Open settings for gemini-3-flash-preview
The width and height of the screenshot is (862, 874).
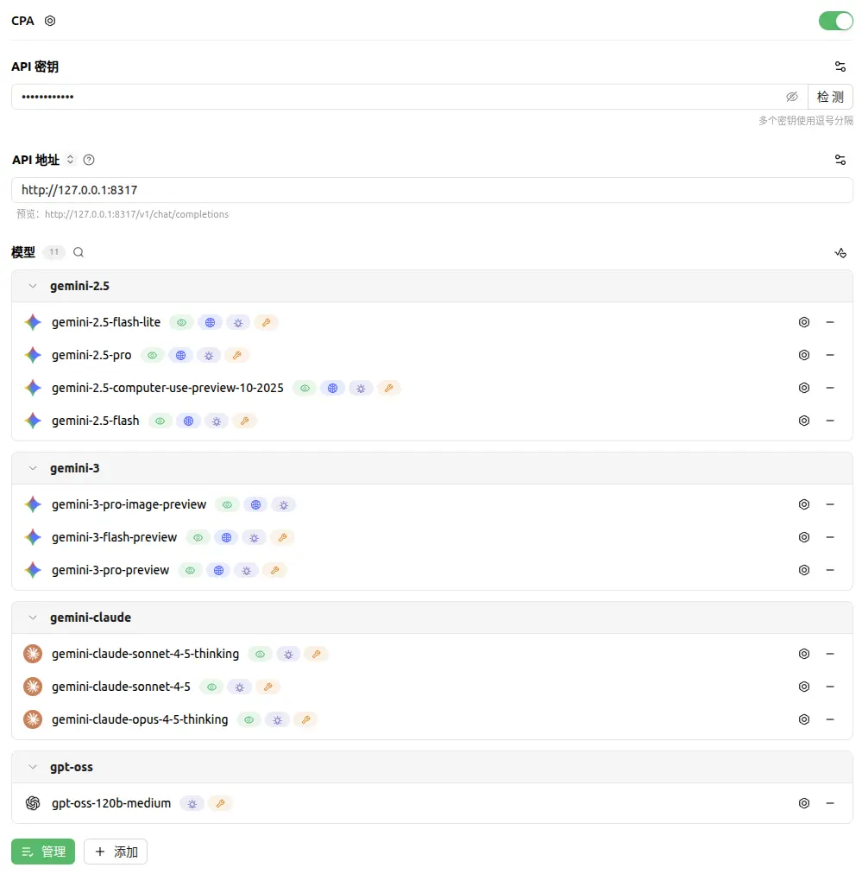click(804, 537)
